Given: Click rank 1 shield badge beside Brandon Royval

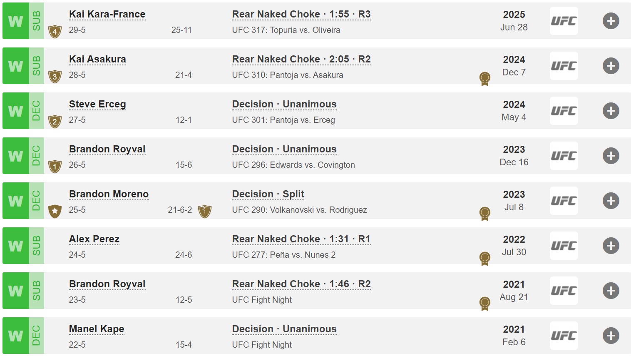Looking at the screenshot, I should tap(55, 166).
